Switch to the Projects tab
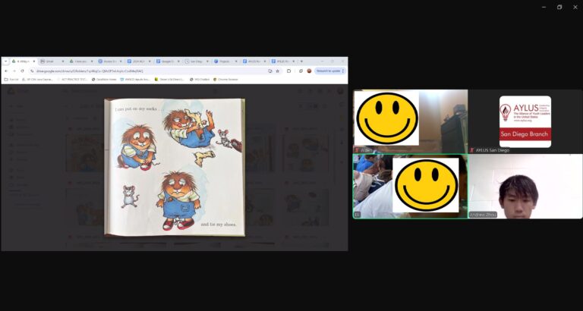The height and width of the screenshot is (311, 583). point(226,61)
